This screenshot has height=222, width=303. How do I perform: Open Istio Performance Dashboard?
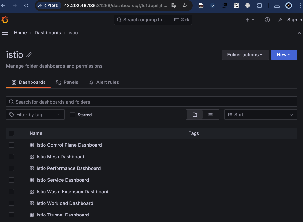pyautogui.click(x=69, y=168)
